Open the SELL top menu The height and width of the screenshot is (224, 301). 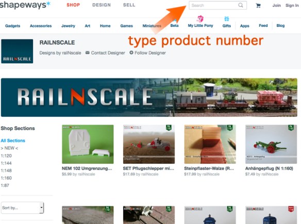coord(129,5)
